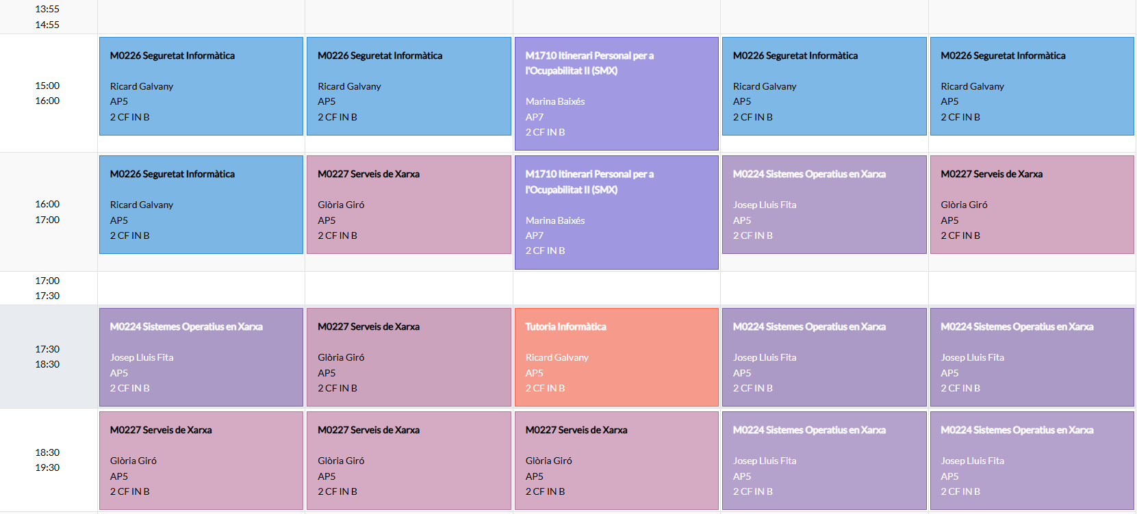
Task: Click the 13:55–14:55 time slot label
Action: 47,16
